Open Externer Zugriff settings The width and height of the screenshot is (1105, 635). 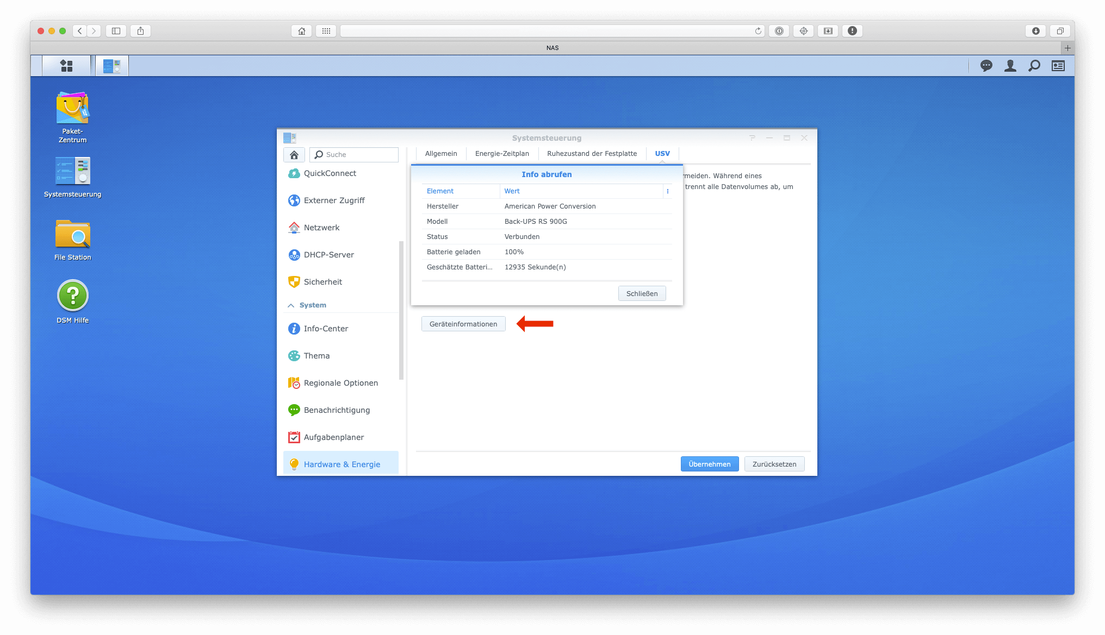pos(341,200)
